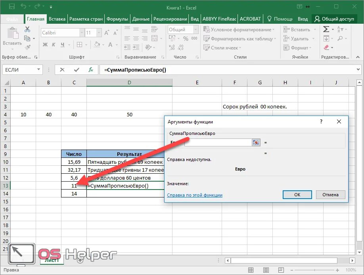Open the Справка по этой функции link
The image size is (364, 275).
pos(195,195)
